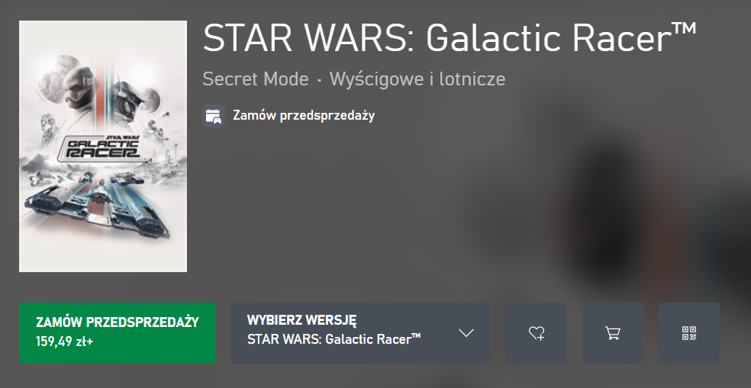Open the Wyścigowe i lotnicze genre link
This screenshot has height=388, width=751.
pos(417,79)
